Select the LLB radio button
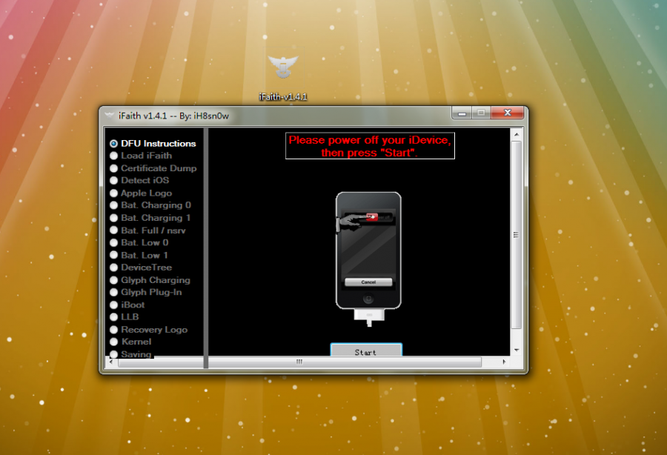 tap(113, 317)
